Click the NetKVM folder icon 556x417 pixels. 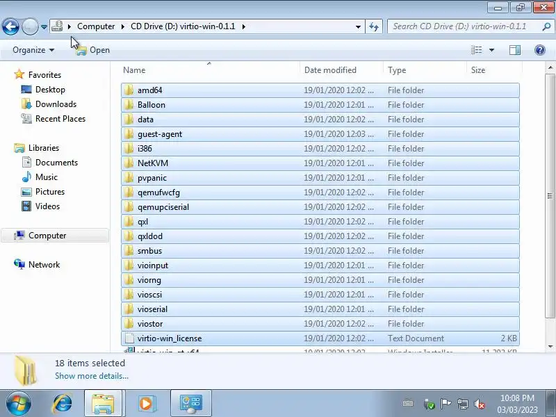click(129, 163)
